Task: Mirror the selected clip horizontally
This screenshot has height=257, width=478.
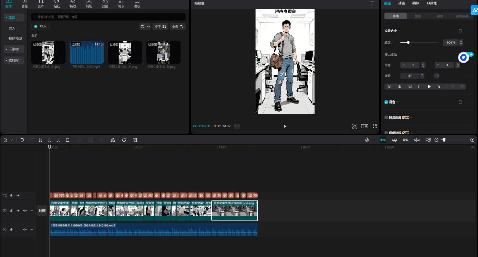Action: [112, 140]
